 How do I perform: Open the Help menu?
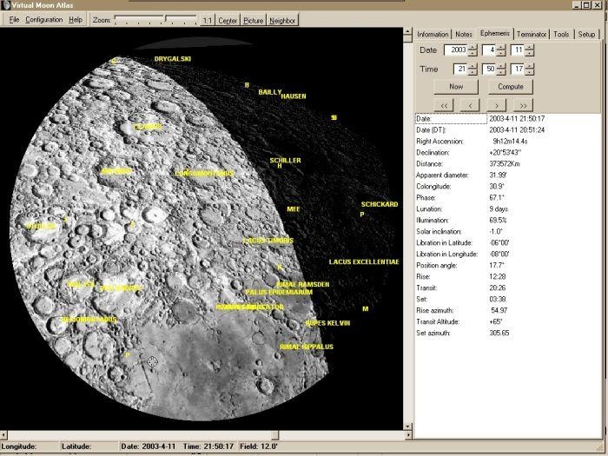(x=76, y=19)
